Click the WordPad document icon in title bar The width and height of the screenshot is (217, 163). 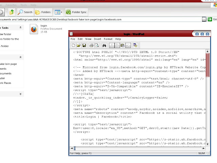pyautogui.click(x=71, y=34)
